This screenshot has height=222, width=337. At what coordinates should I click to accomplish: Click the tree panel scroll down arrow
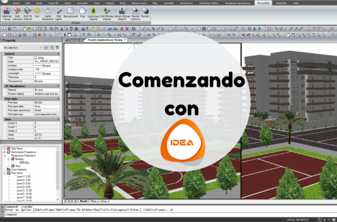(x=58, y=200)
